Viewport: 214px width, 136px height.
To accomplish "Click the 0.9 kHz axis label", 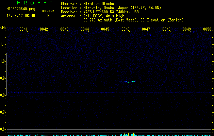I will click(3, 78).
